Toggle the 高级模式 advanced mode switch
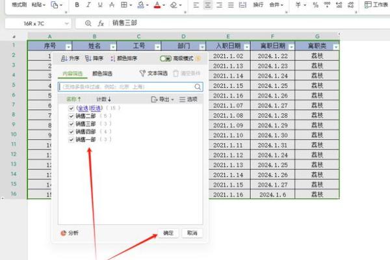The width and height of the screenshot is (390, 260). point(165,58)
